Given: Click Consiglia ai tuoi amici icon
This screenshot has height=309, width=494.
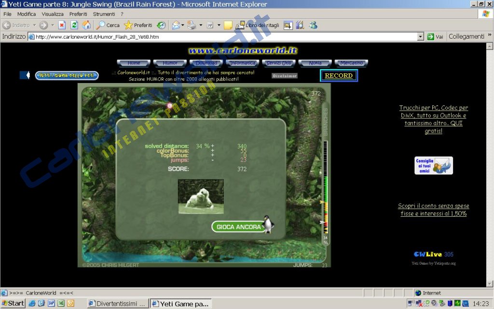Looking at the screenshot, I should coord(434,166).
